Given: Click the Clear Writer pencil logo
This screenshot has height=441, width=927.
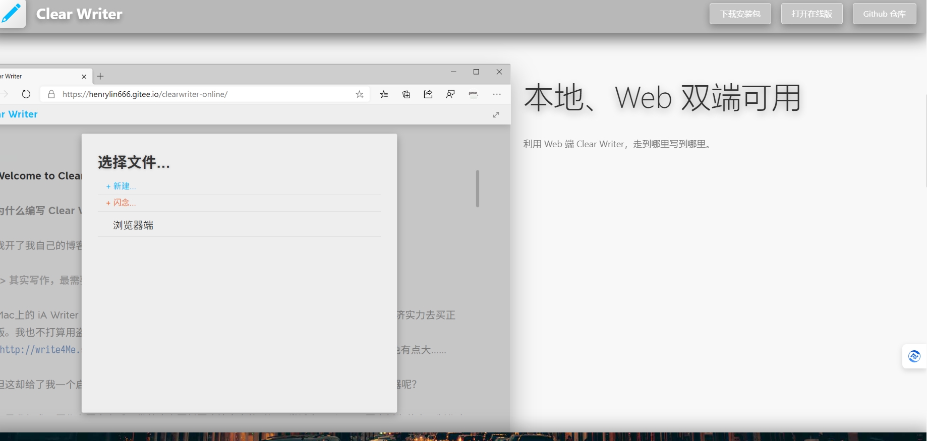Looking at the screenshot, I should tap(11, 13).
